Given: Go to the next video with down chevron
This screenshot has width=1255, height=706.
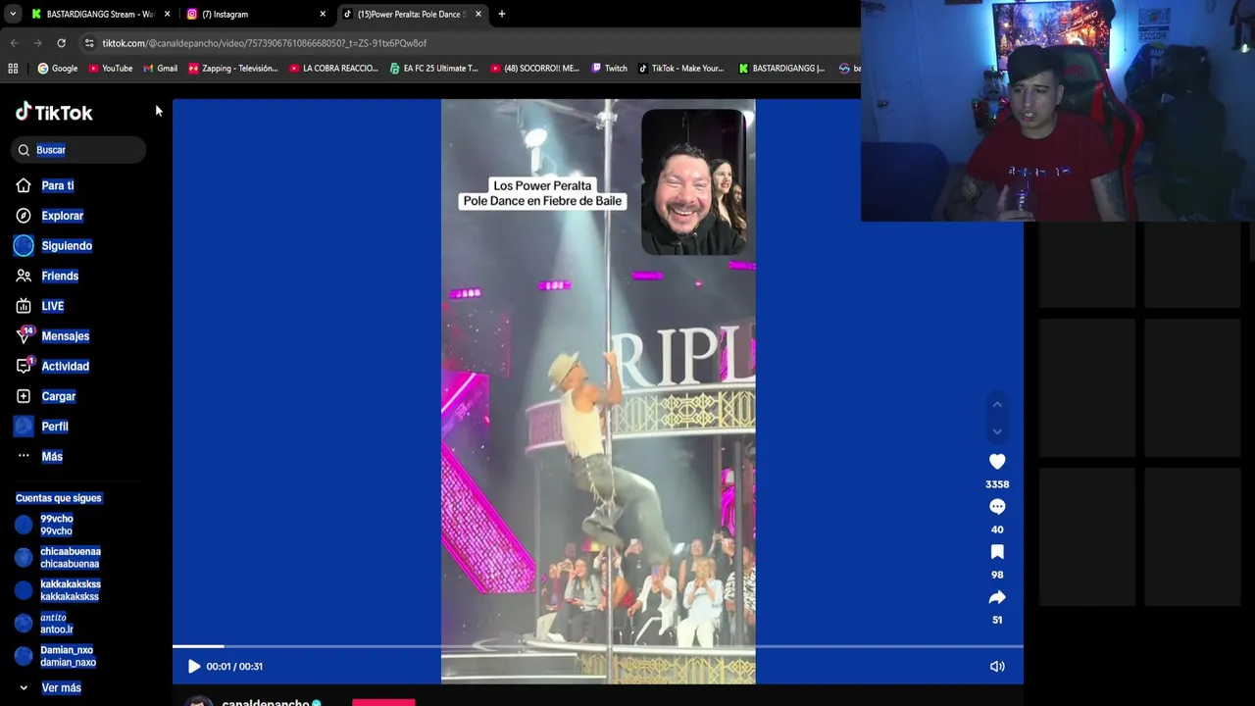Looking at the screenshot, I should 997,431.
